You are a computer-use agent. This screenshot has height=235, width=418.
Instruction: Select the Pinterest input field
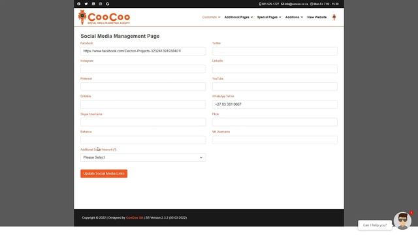(x=143, y=87)
